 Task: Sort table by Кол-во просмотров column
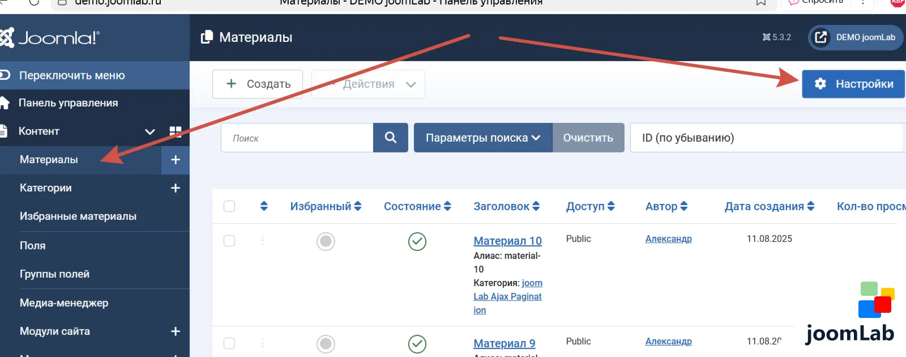click(871, 206)
